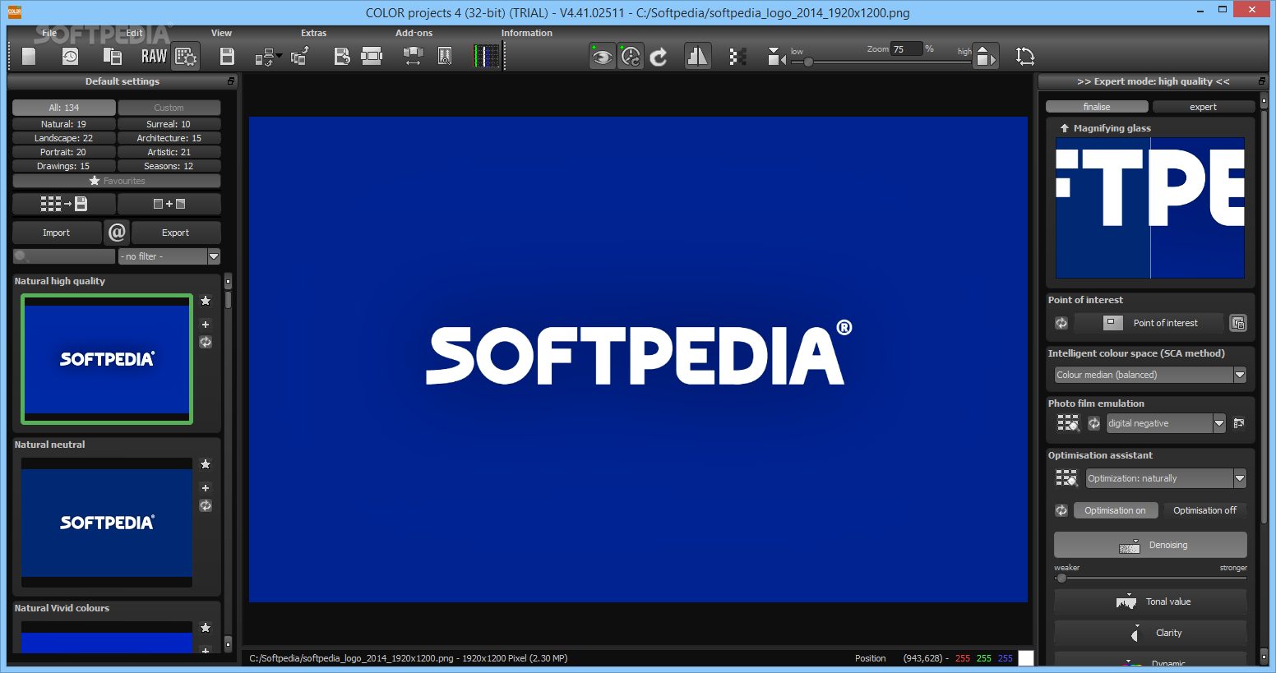1276x673 pixels.
Task: Select the Drawings: 15 preset category
Action: click(64, 166)
